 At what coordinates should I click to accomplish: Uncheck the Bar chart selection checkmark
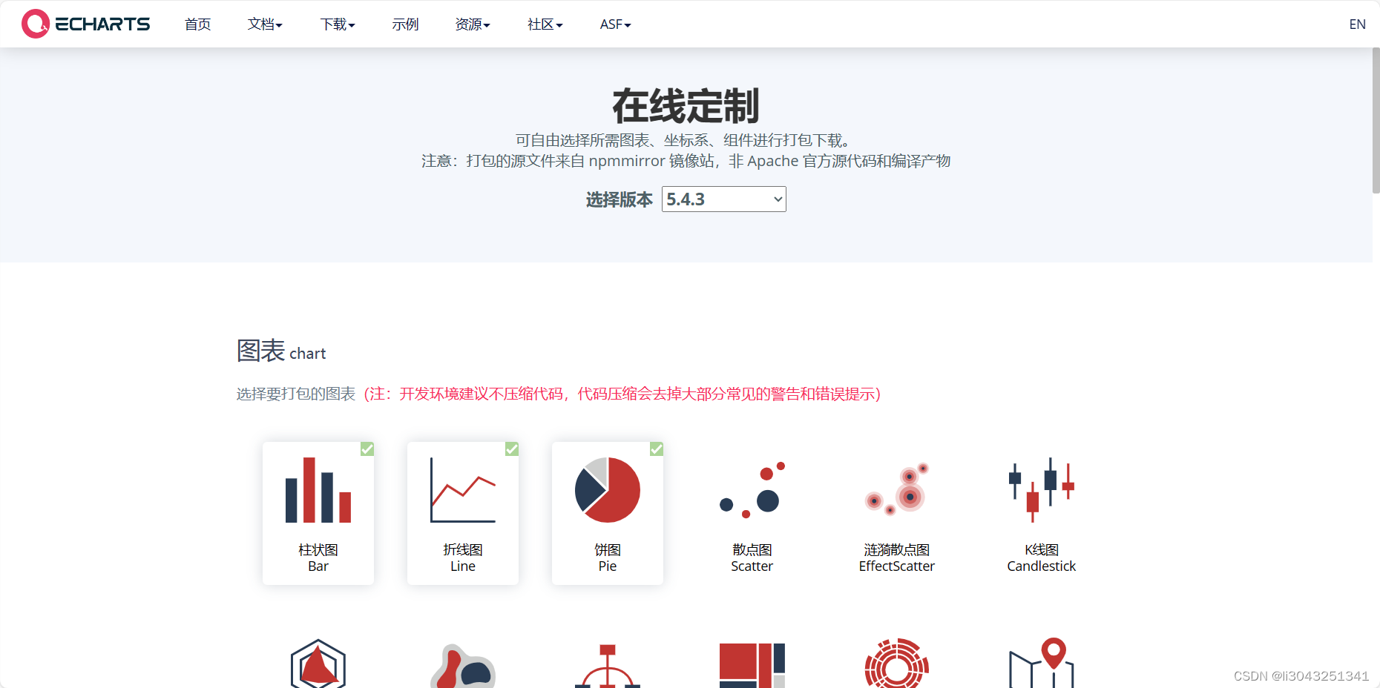(x=367, y=449)
